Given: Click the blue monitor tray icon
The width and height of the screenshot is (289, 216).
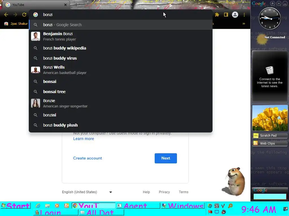Looking at the screenshot, I should (217, 212).
